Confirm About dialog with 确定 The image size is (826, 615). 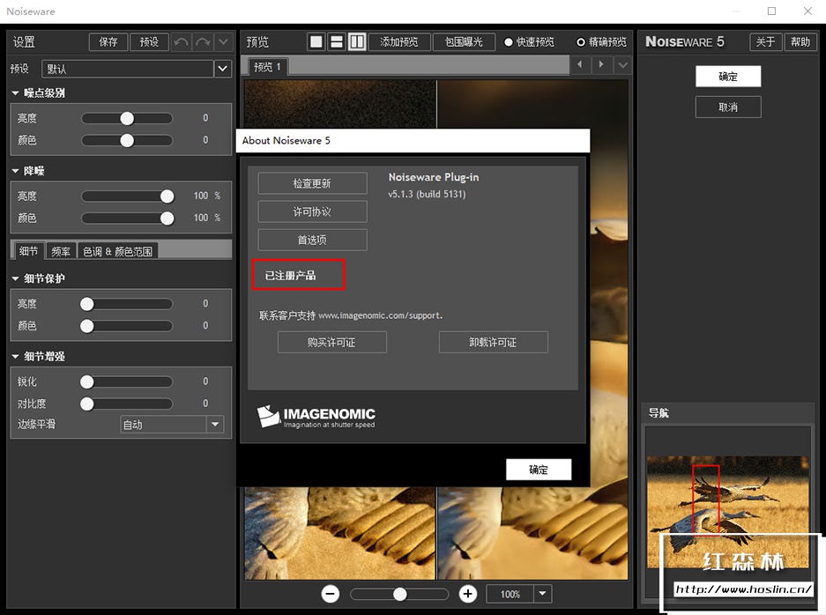(x=539, y=470)
